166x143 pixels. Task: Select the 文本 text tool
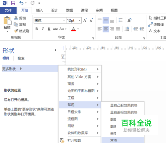[155, 31]
